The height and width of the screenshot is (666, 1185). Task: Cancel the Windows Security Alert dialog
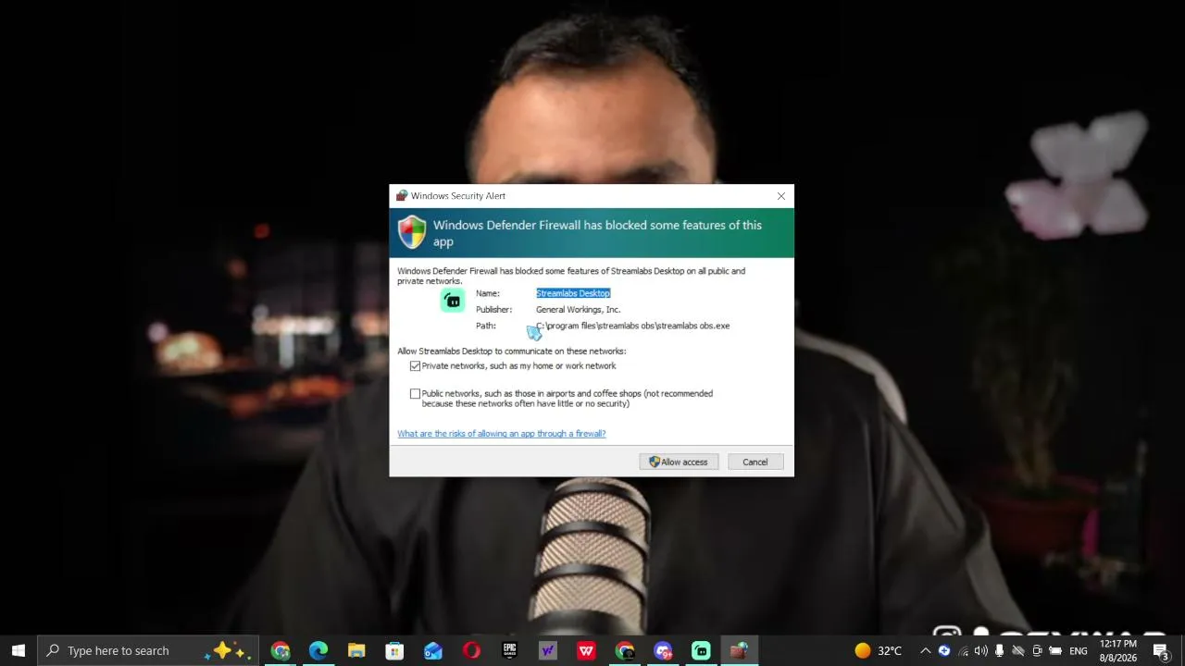pyautogui.click(x=755, y=462)
